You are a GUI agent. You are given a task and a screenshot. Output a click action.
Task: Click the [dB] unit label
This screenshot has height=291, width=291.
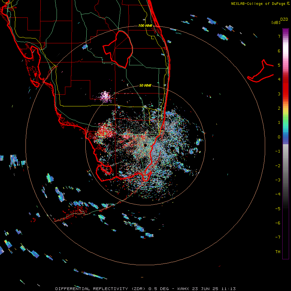coord(276,22)
